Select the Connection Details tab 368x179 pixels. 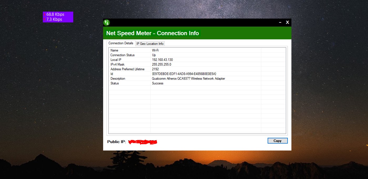121,43
